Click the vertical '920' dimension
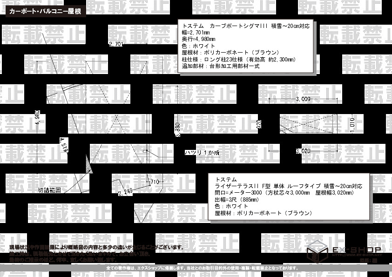Viewport: 392px width, 277px height. tap(259, 124)
